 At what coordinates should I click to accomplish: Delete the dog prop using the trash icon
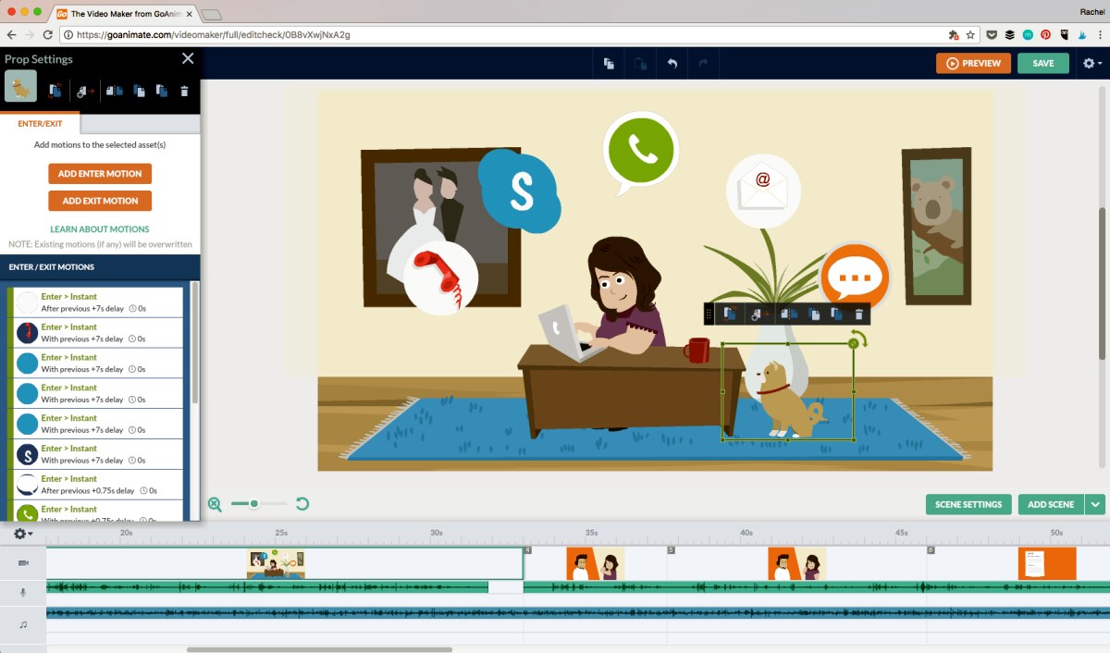click(x=184, y=90)
